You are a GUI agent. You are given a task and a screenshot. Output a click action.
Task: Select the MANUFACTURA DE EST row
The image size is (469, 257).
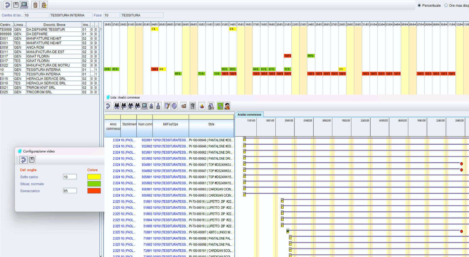click(49, 52)
